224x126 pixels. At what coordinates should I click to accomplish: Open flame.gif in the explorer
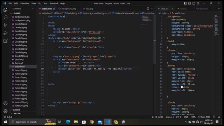(x=19, y=63)
